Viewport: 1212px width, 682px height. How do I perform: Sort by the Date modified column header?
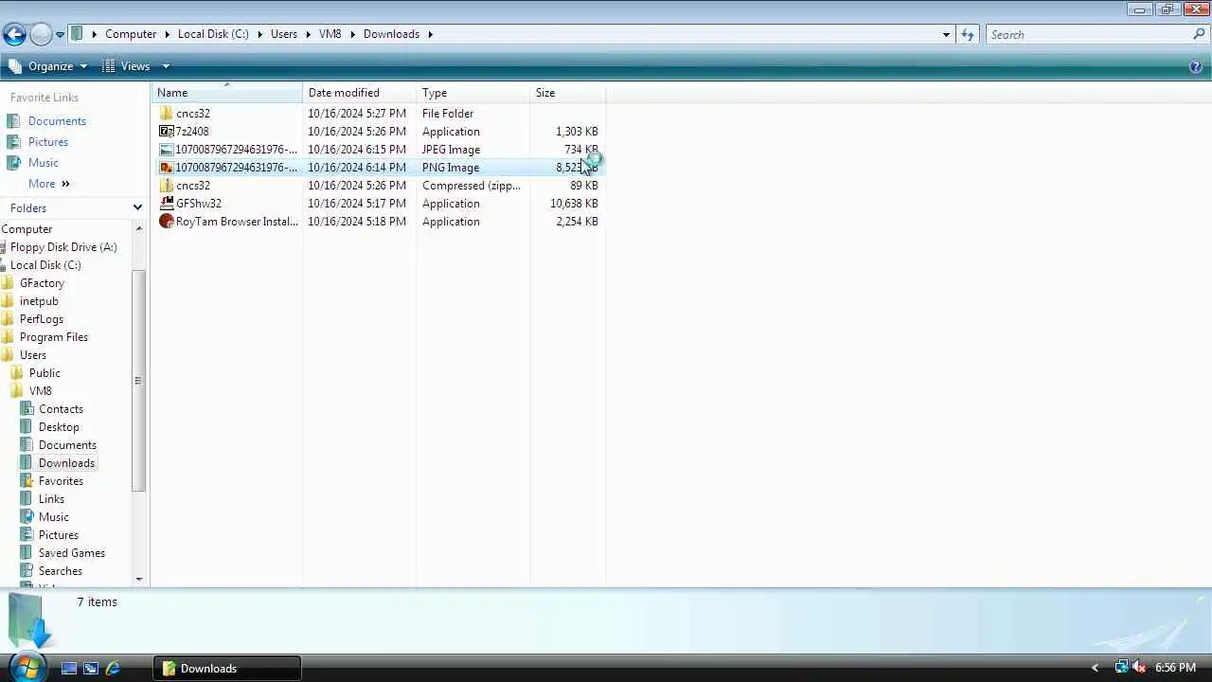pyautogui.click(x=360, y=93)
